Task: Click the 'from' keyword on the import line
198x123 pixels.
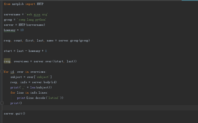Action: pos(7,4)
